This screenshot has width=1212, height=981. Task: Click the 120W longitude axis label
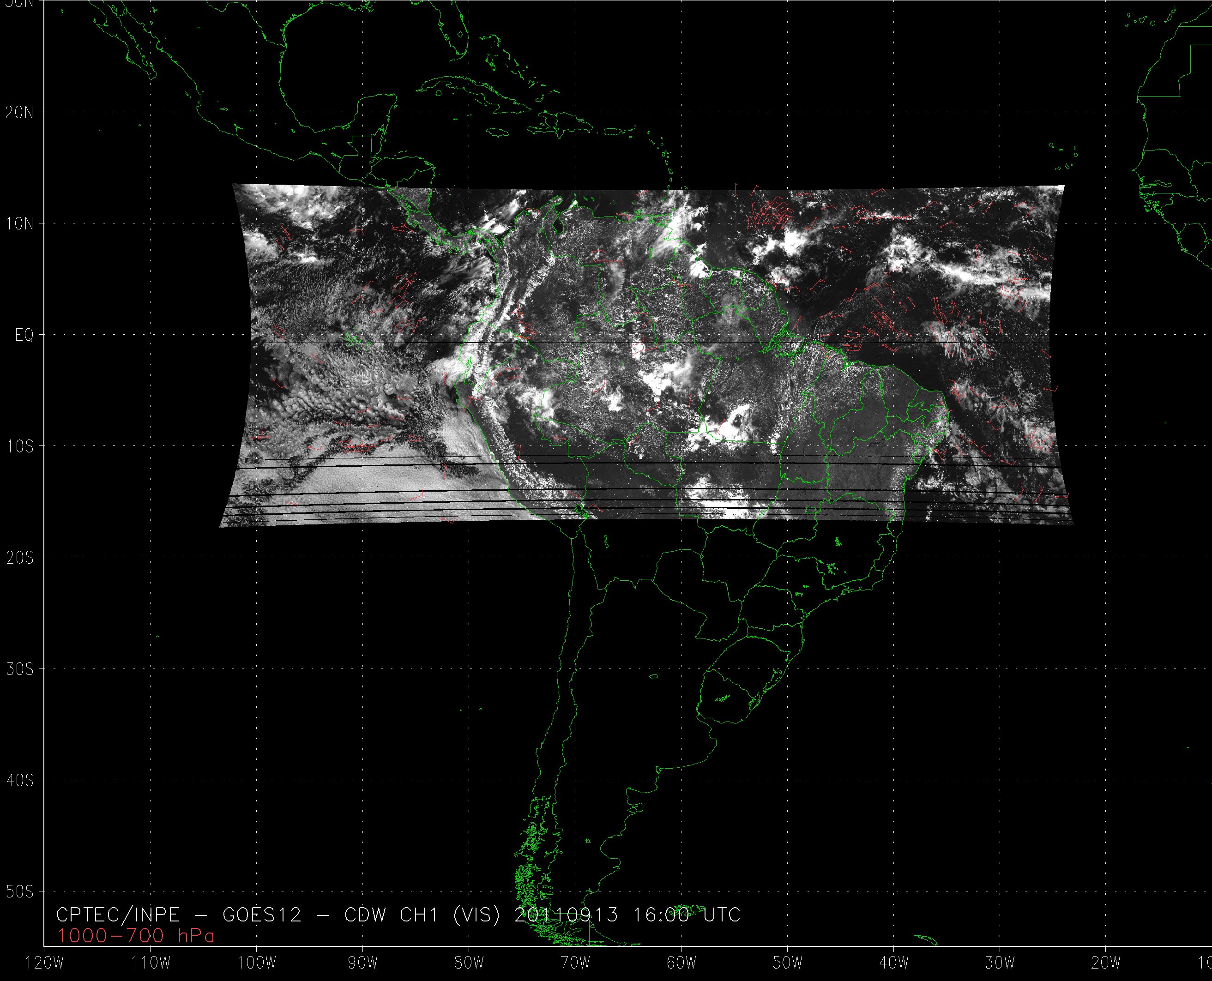[45, 963]
